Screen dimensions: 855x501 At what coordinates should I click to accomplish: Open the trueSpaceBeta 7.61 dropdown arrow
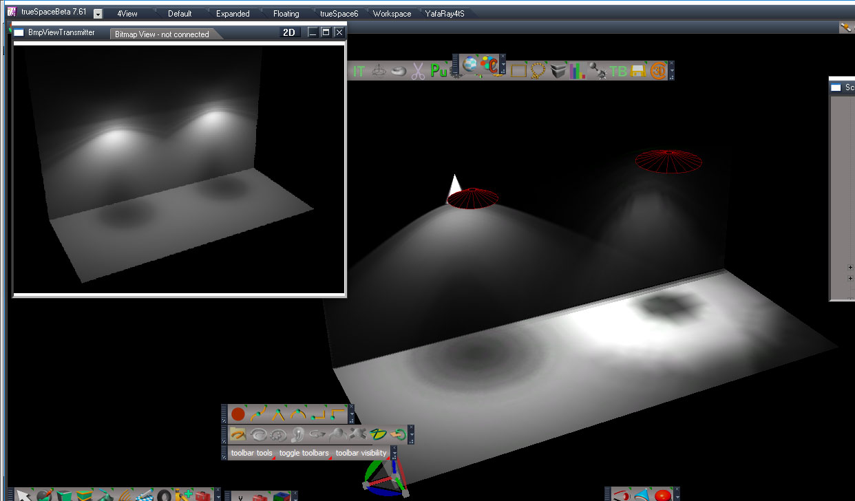[98, 14]
